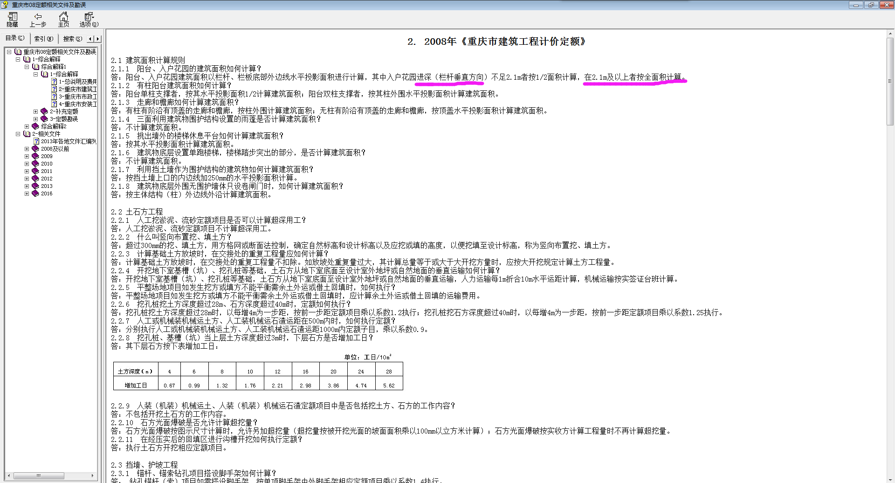
Task: Minimize the help viewer window
Action: click(x=856, y=5)
